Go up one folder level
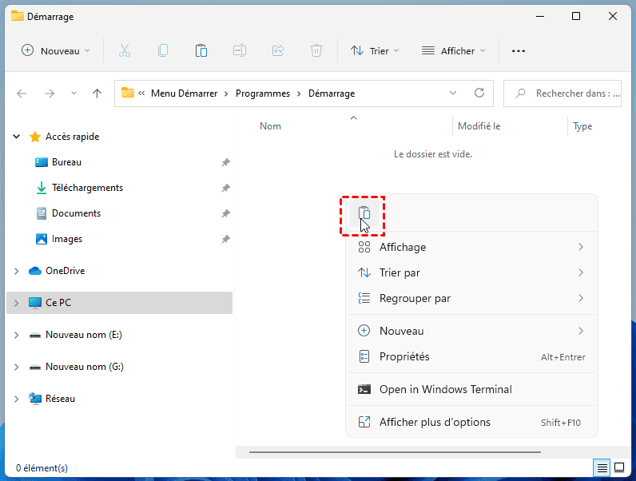The image size is (636, 481). pyautogui.click(x=97, y=93)
